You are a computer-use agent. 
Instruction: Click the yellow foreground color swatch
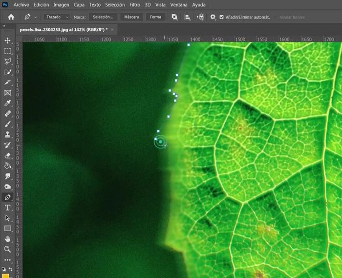[x=5, y=275]
